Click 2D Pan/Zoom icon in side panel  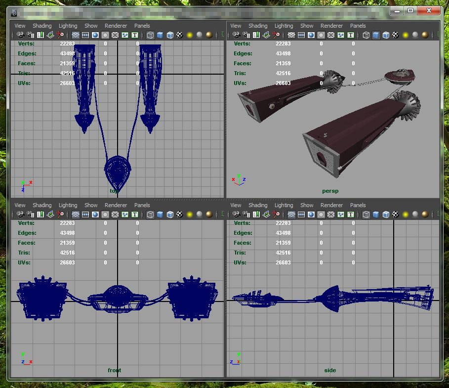click(x=276, y=215)
